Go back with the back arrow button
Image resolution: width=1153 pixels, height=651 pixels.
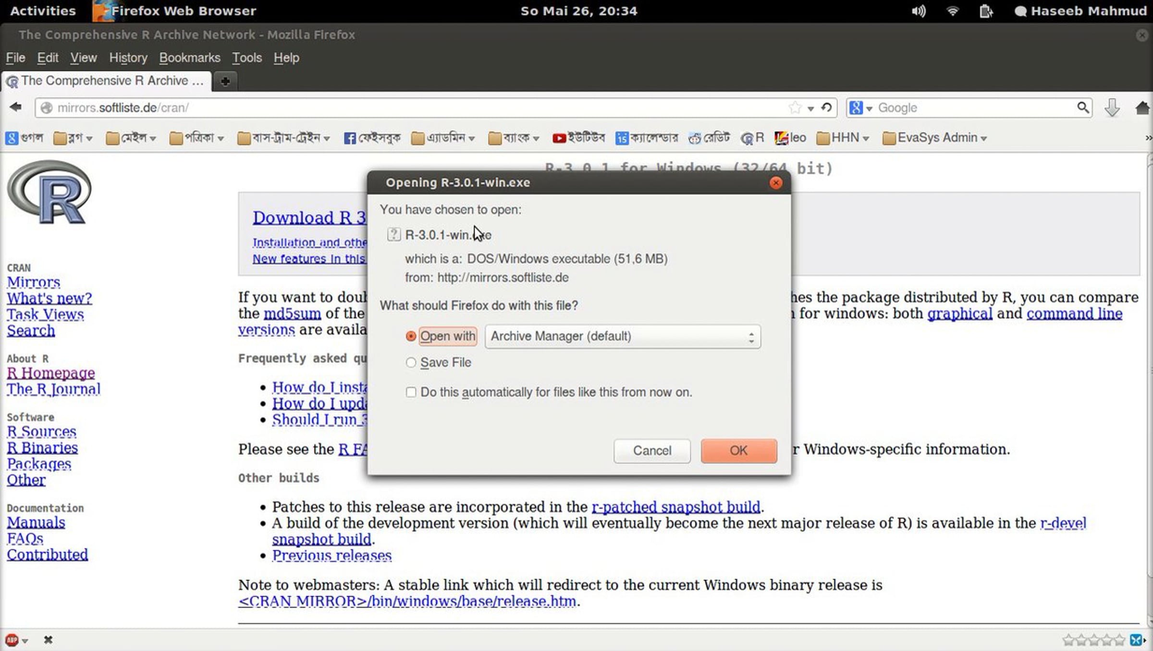pyautogui.click(x=15, y=107)
